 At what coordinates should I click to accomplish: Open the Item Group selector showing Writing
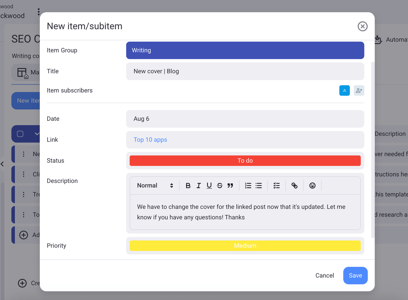[x=245, y=50]
